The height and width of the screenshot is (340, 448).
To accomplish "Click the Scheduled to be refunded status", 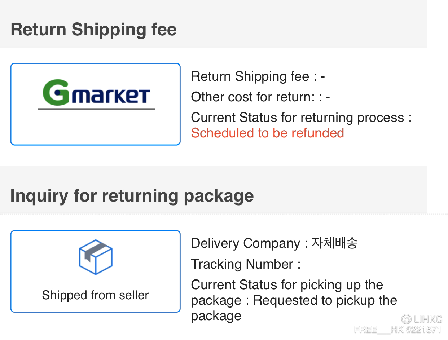I will coord(267,133).
